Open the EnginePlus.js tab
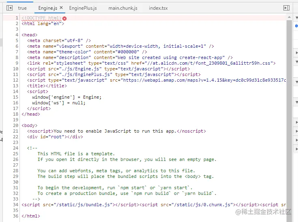Viewport: 298px width, 222px height. click(x=83, y=8)
